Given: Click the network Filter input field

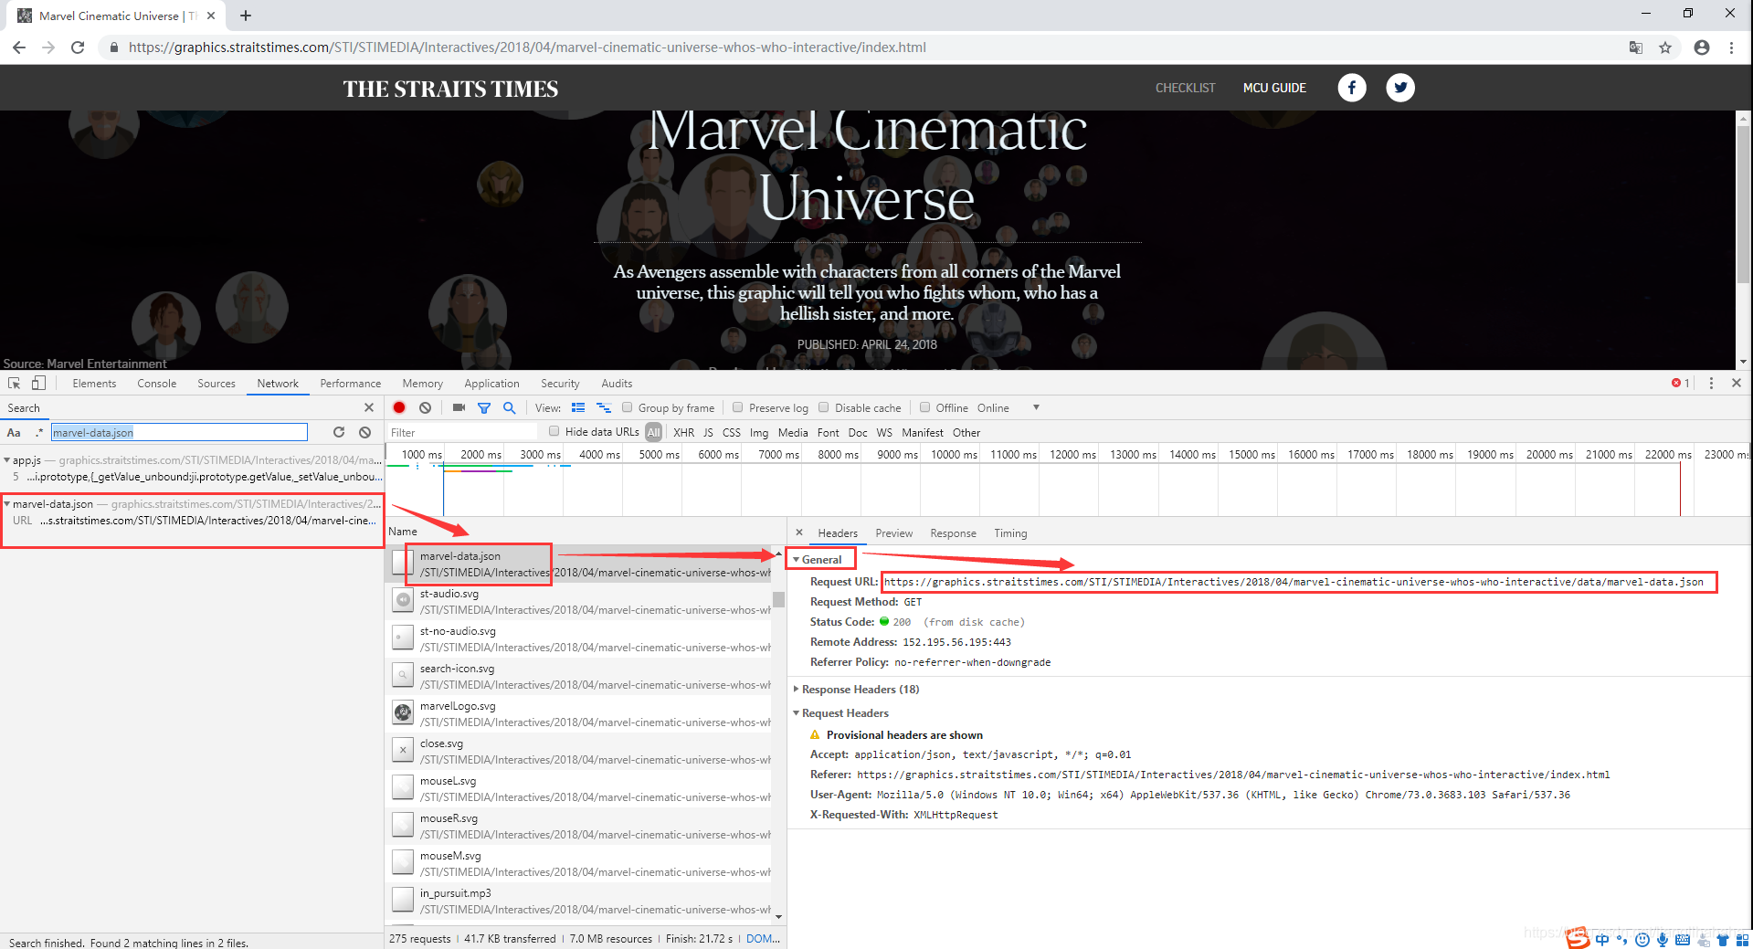Looking at the screenshot, I should pyautogui.click(x=463, y=433).
